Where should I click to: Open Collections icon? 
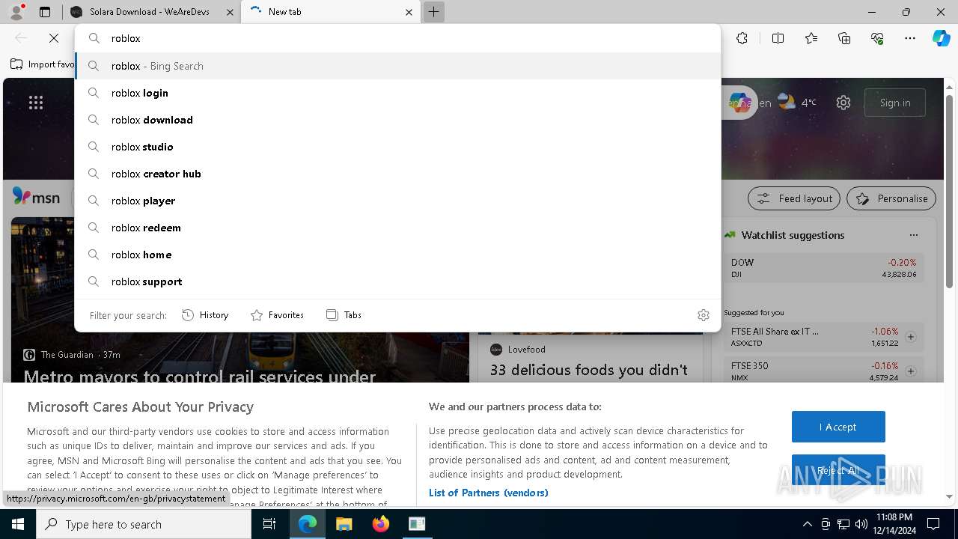click(844, 38)
